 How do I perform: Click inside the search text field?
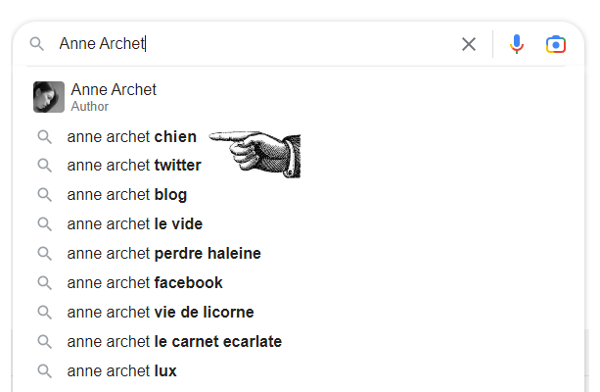294,44
